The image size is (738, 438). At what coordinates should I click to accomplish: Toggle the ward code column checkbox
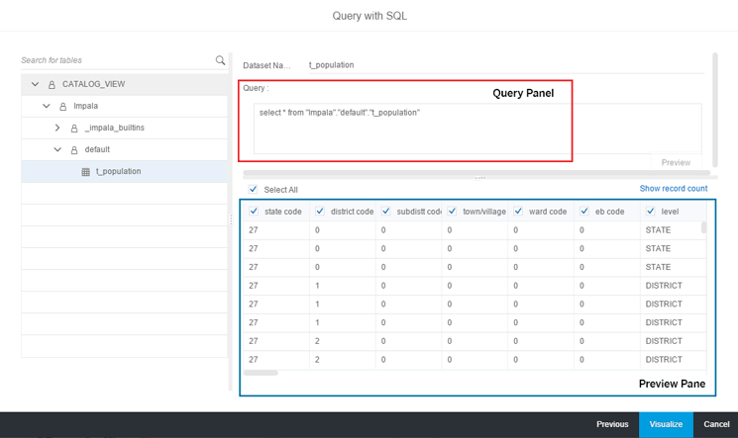point(518,212)
